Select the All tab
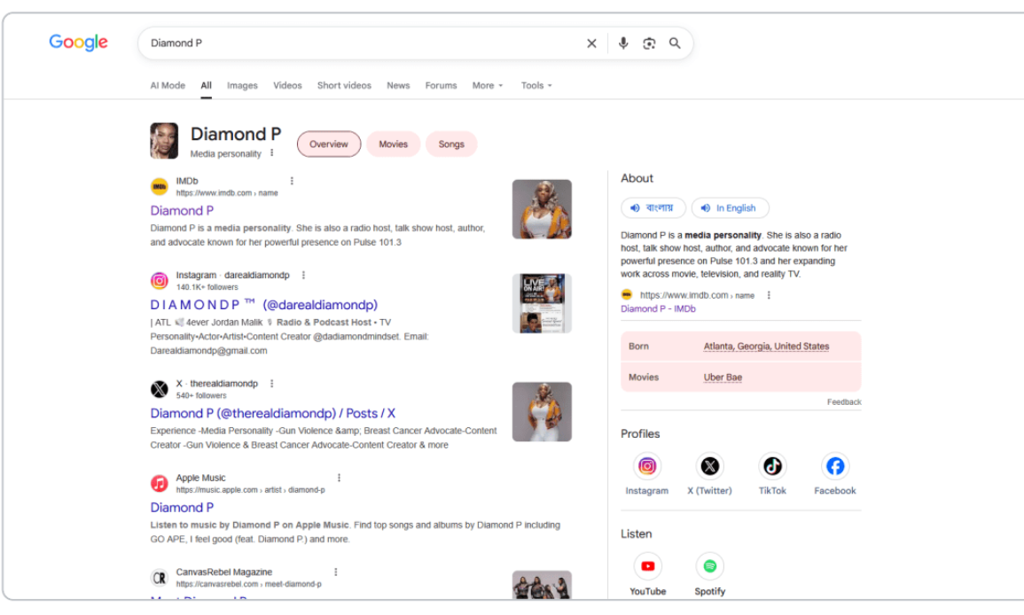 coord(207,86)
